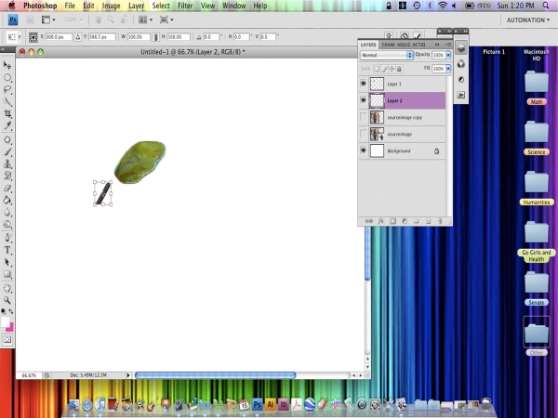Cancel the transform operation
Screen dimensions: 558x418
405,36
